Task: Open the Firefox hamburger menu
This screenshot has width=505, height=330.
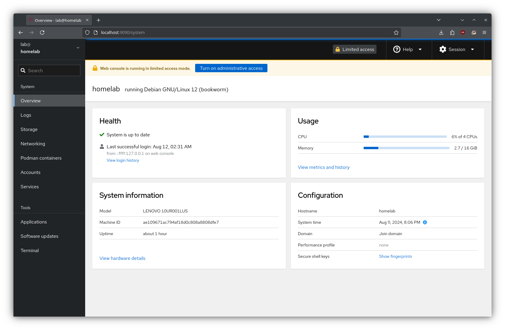Action: 484,33
